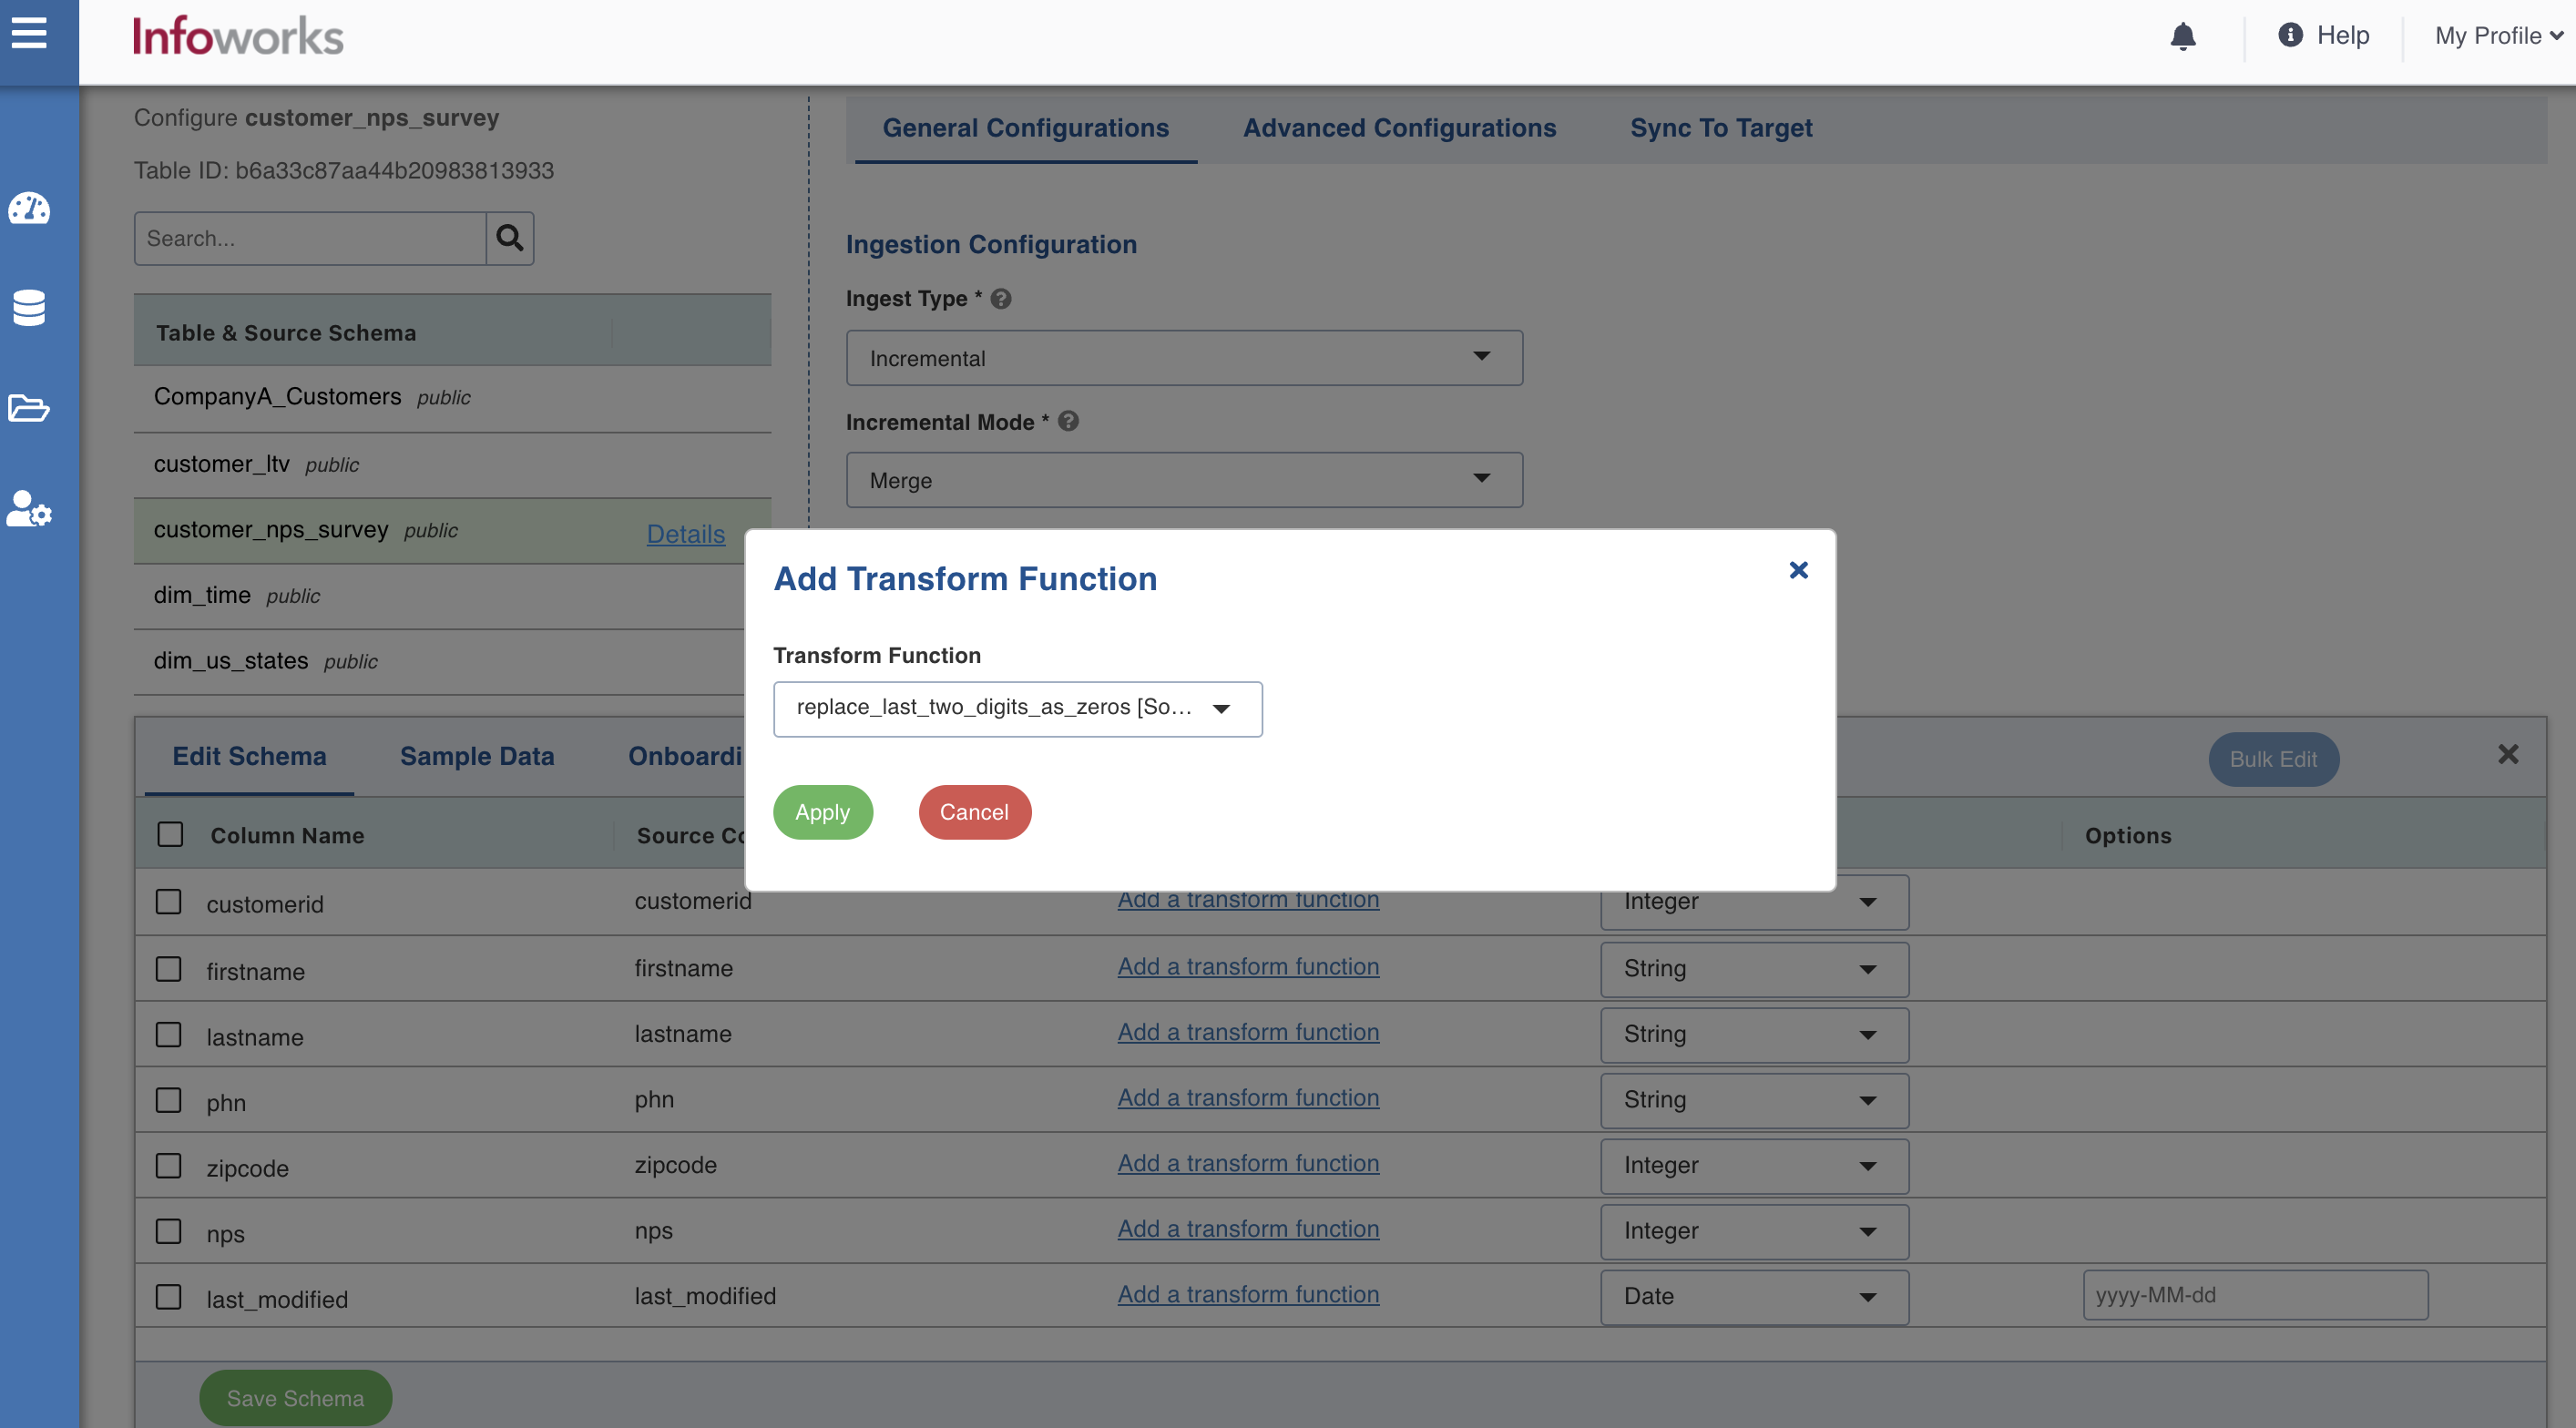The height and width of the screenshot is (1428, 2576).
Task: Click the Infoworks logo
Action: click(x=238, y=37)
